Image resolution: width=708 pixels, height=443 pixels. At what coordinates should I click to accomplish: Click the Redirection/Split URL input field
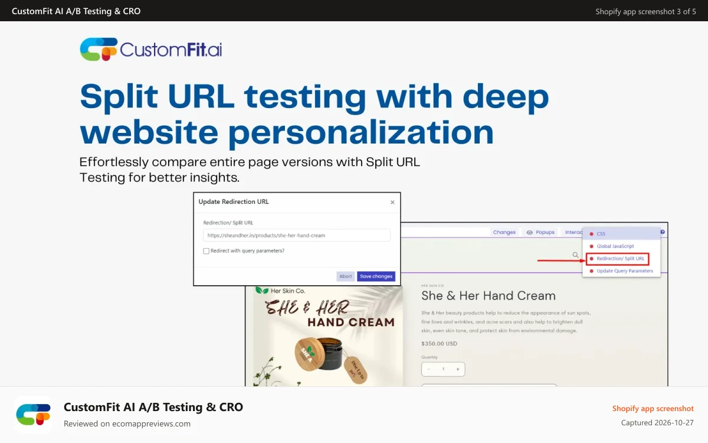coord(297,235)
